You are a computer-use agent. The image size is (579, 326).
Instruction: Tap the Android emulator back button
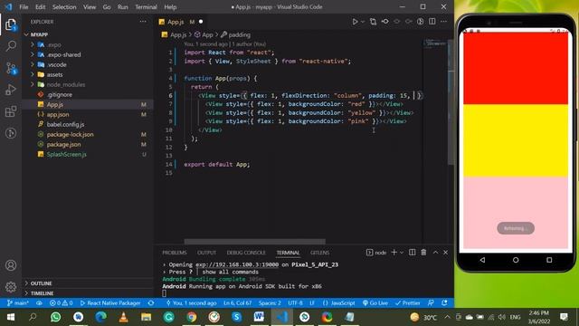[x=482, y=260]
